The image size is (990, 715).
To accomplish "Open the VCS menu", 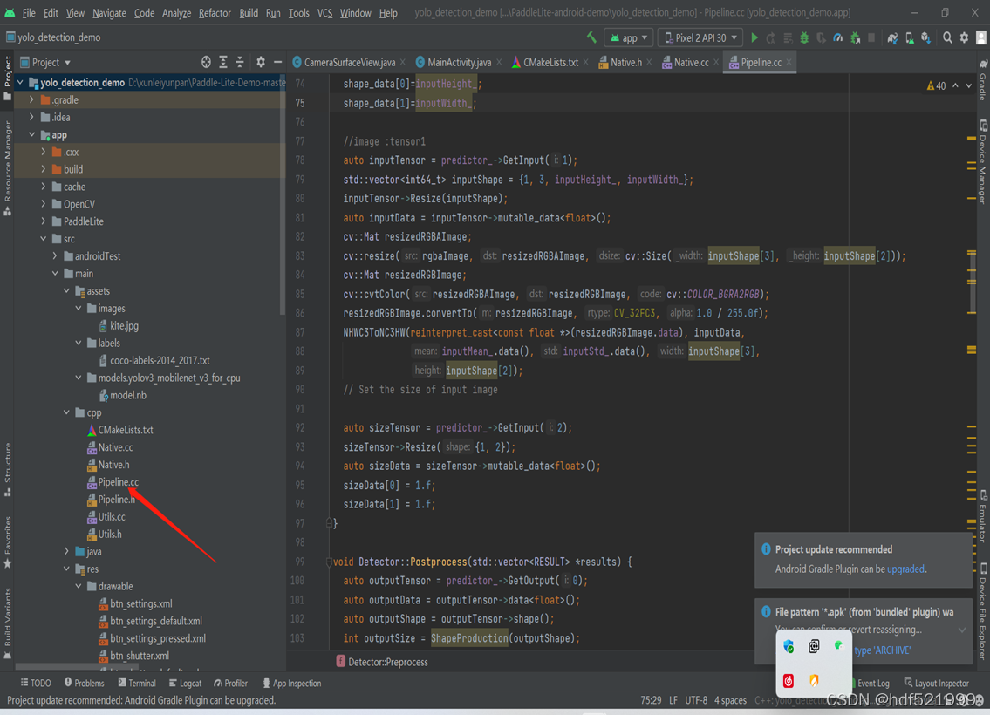I will click(324, 12).
